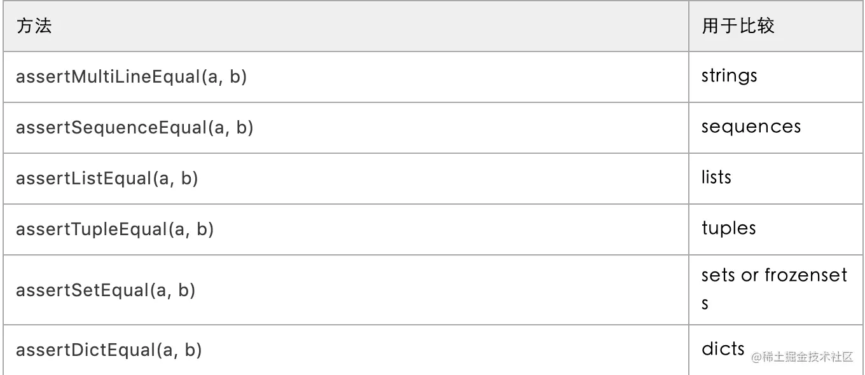The image size is (865, 375).
Task: Select assertListEqual(a, b) cell
Action: click(345, 179)
